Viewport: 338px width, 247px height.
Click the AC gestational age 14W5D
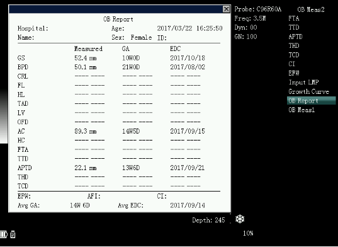coord(131,131)
